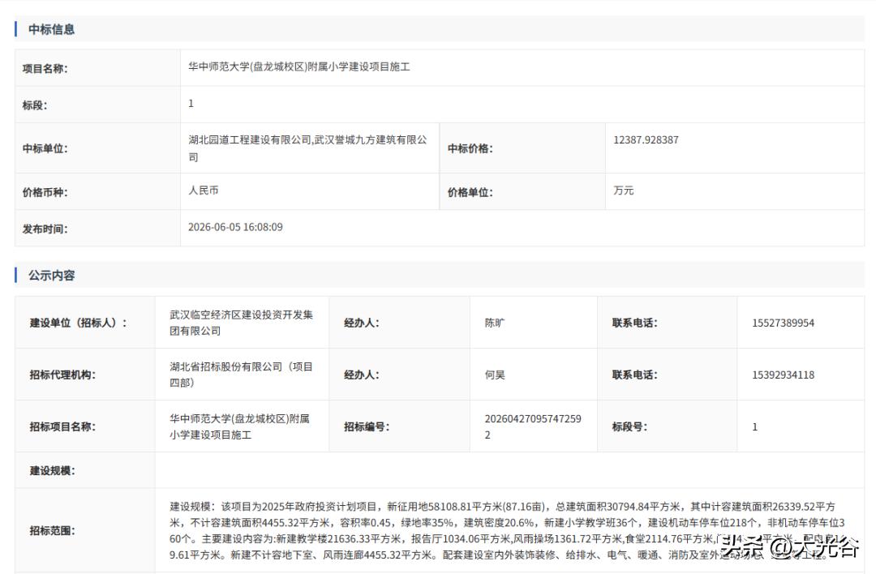Viewport: 876px width, 574px height.
Task: Select the currency value 人民币
Action: click(x=204, y=191)
